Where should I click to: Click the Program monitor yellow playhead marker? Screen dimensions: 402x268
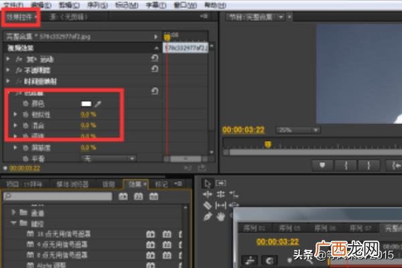[x=267, y=145]
